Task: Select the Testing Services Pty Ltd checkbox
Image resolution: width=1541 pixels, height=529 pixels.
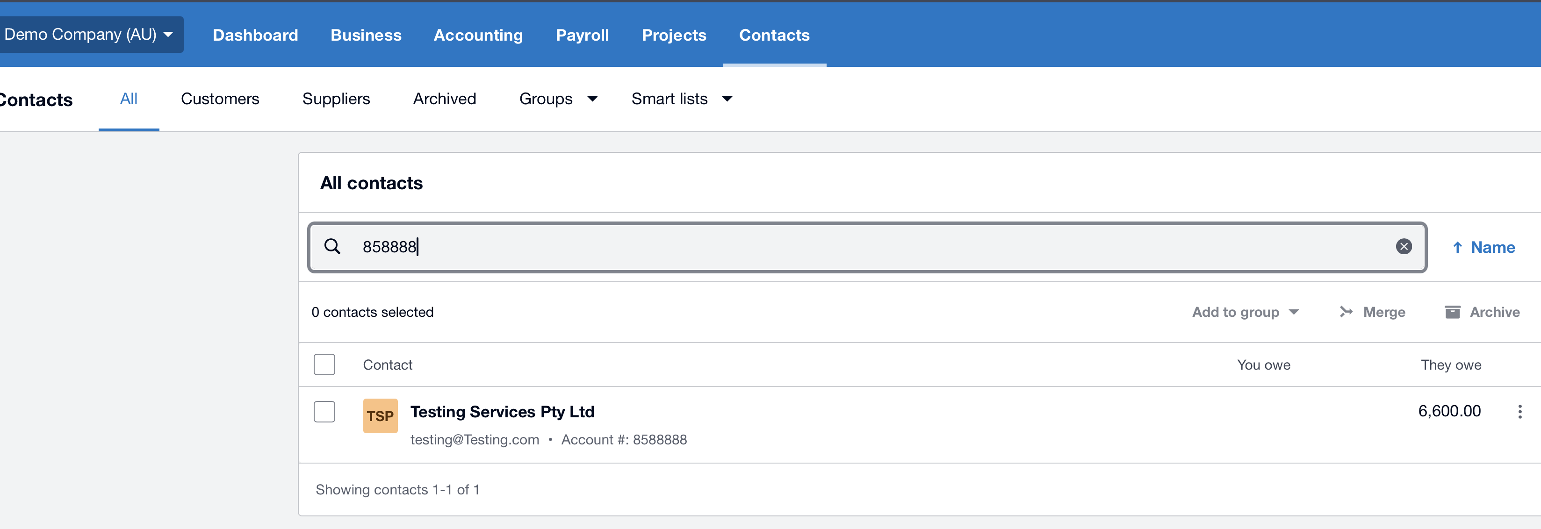Action: pyautogui.click(x=324, y=411)
